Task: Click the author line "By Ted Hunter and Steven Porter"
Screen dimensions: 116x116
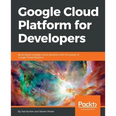Action: [36, 111]
